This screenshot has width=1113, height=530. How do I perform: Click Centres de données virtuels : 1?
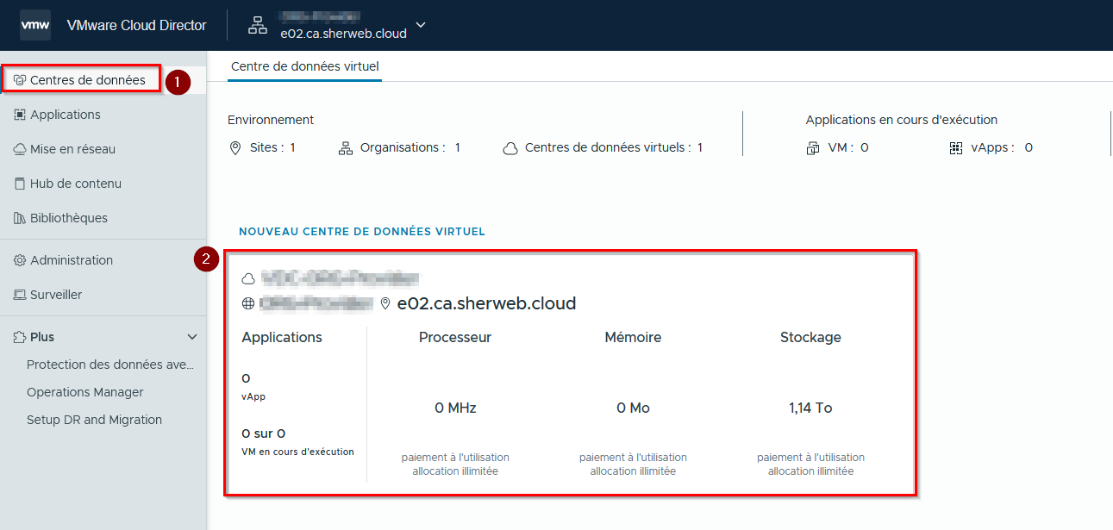(614, 147)
